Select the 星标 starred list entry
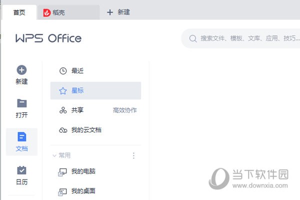The image size is (300, 200). [95, 91]
